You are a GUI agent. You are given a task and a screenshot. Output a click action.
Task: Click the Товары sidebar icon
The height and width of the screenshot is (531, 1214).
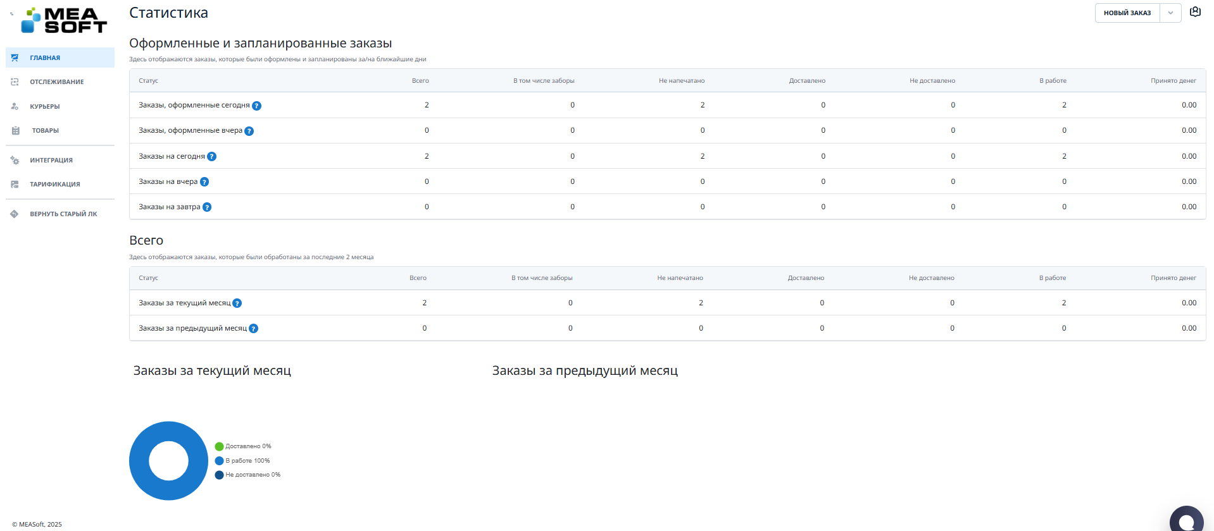click(16, 131)
